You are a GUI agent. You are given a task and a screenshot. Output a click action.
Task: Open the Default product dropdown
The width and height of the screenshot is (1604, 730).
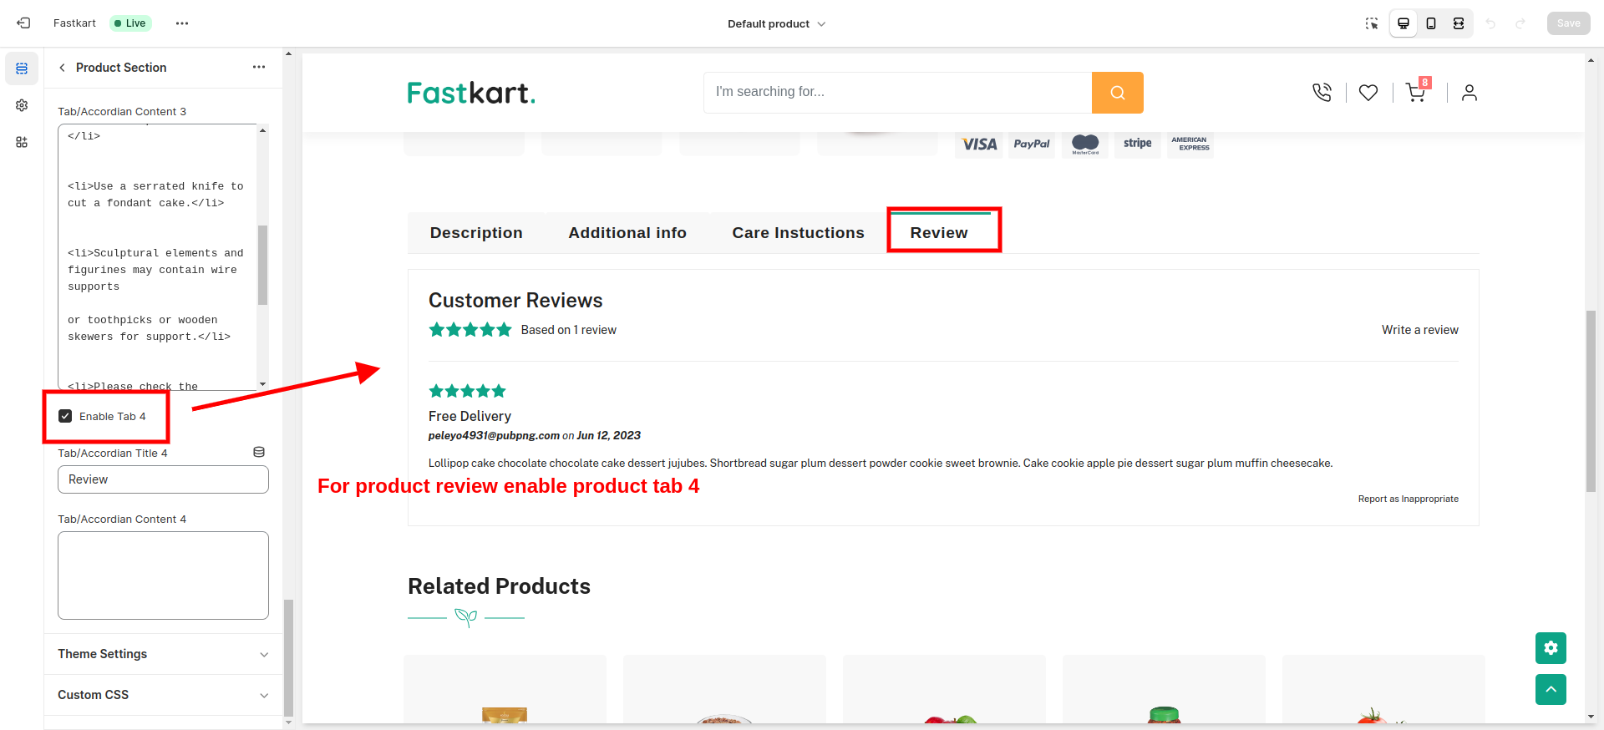[775, 23]
